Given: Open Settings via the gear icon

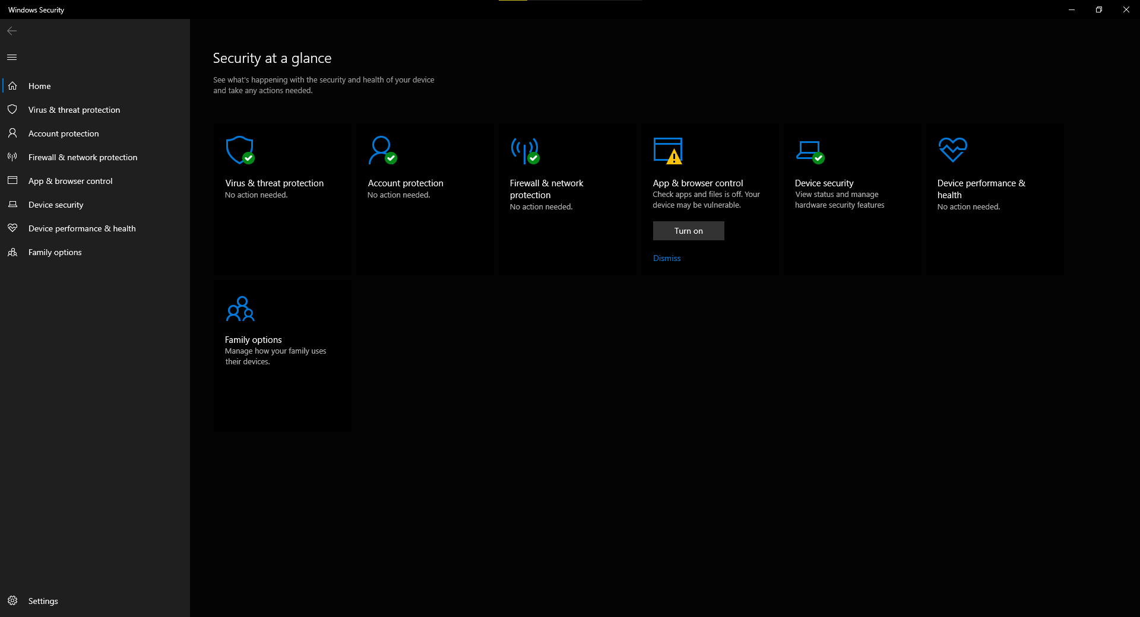Looking at the screenshot, I should tap(12, 600).
